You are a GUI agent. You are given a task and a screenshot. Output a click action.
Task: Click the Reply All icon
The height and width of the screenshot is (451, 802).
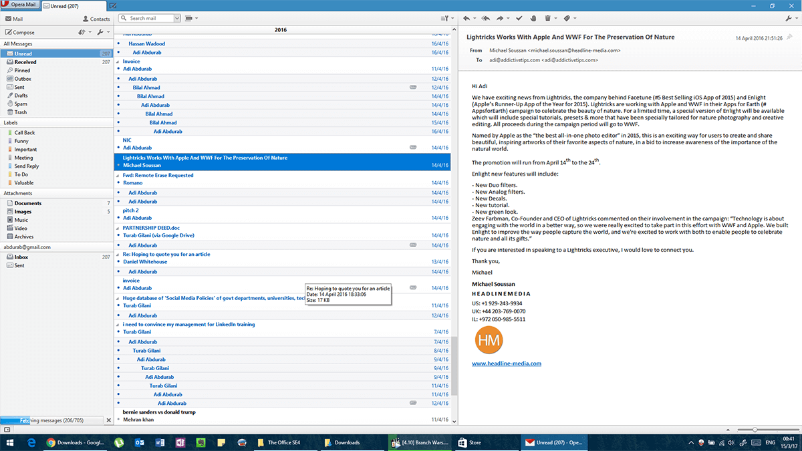coord(486,19)
